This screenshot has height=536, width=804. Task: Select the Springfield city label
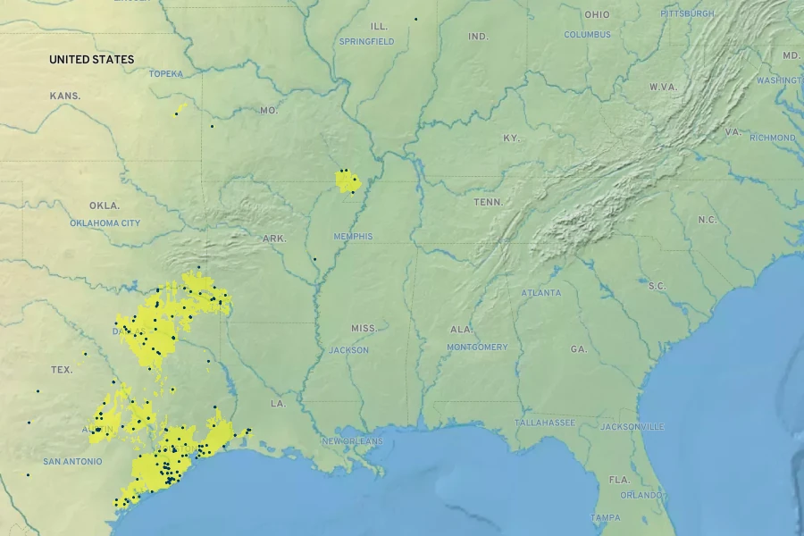pyautogui.click(x=366, y=42)
